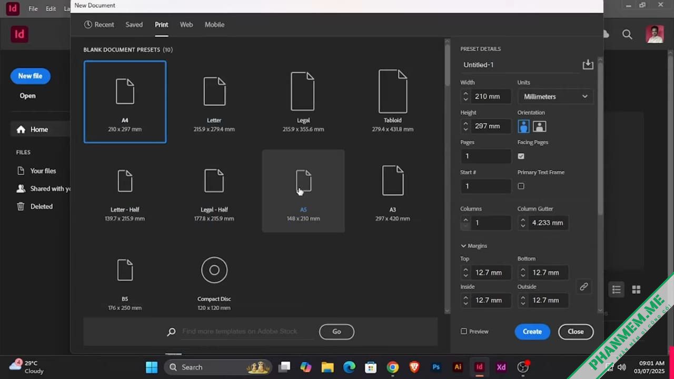674x379 pixels.
Task: Choose the B5 preset
Action: (x=125, y=281)
